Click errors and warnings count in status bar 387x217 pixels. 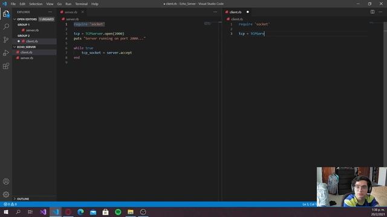coord(10,204)
